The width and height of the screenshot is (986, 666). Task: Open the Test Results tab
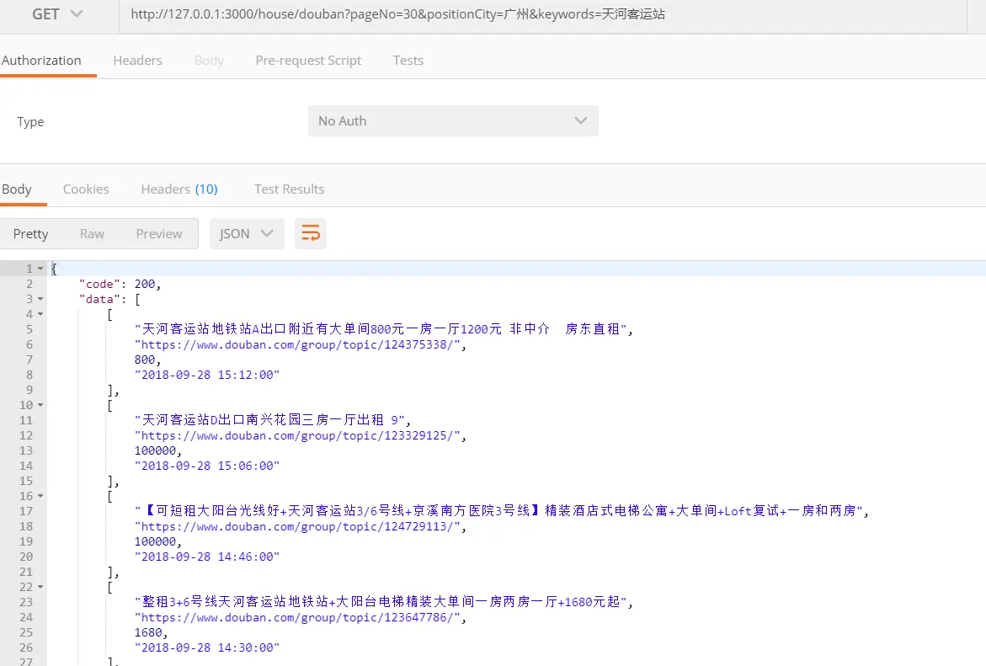pos(290,189)
